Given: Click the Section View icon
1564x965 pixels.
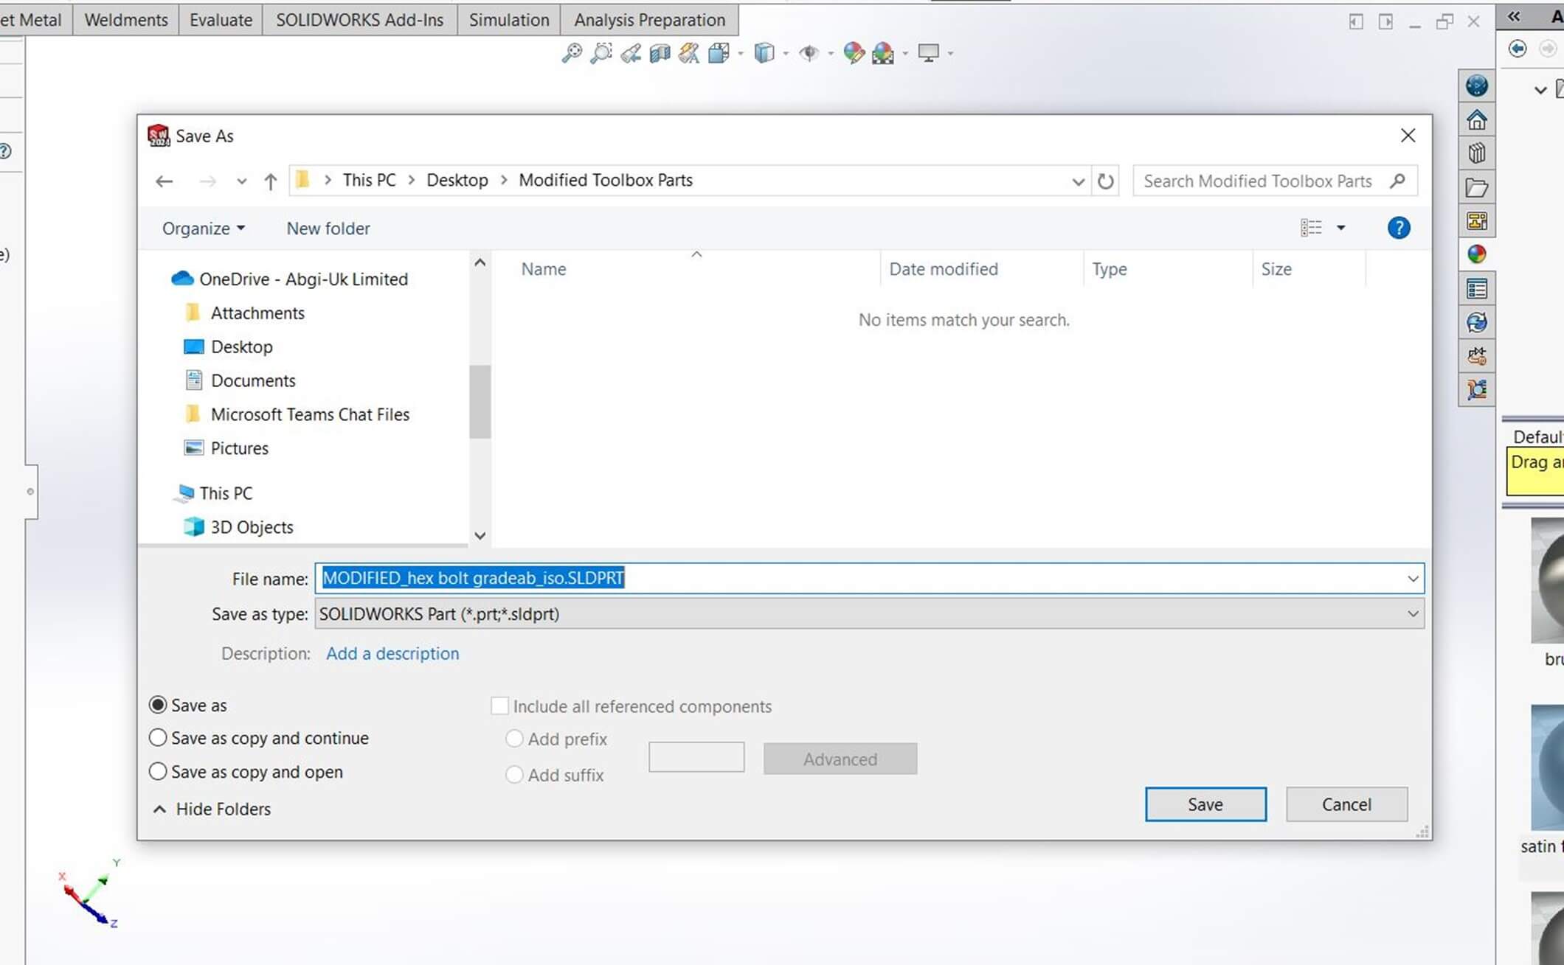Looking at the screenshot, I should click(x=660, y=53).
